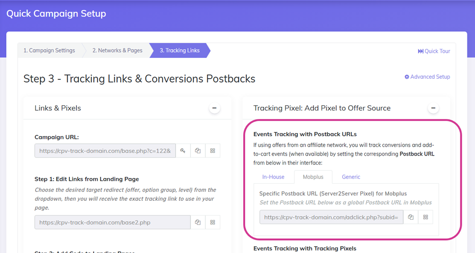
Task: Select the 3. Tracking Links step
Action: [x=180, y=50]
